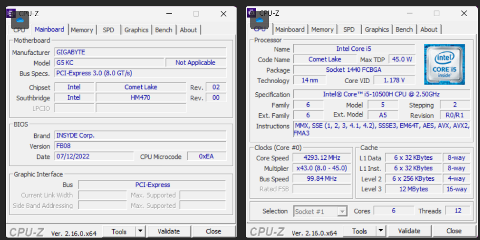The image size is (480, 240).
Task: Click the R0/R1 revision field
Action: point(455,115)
